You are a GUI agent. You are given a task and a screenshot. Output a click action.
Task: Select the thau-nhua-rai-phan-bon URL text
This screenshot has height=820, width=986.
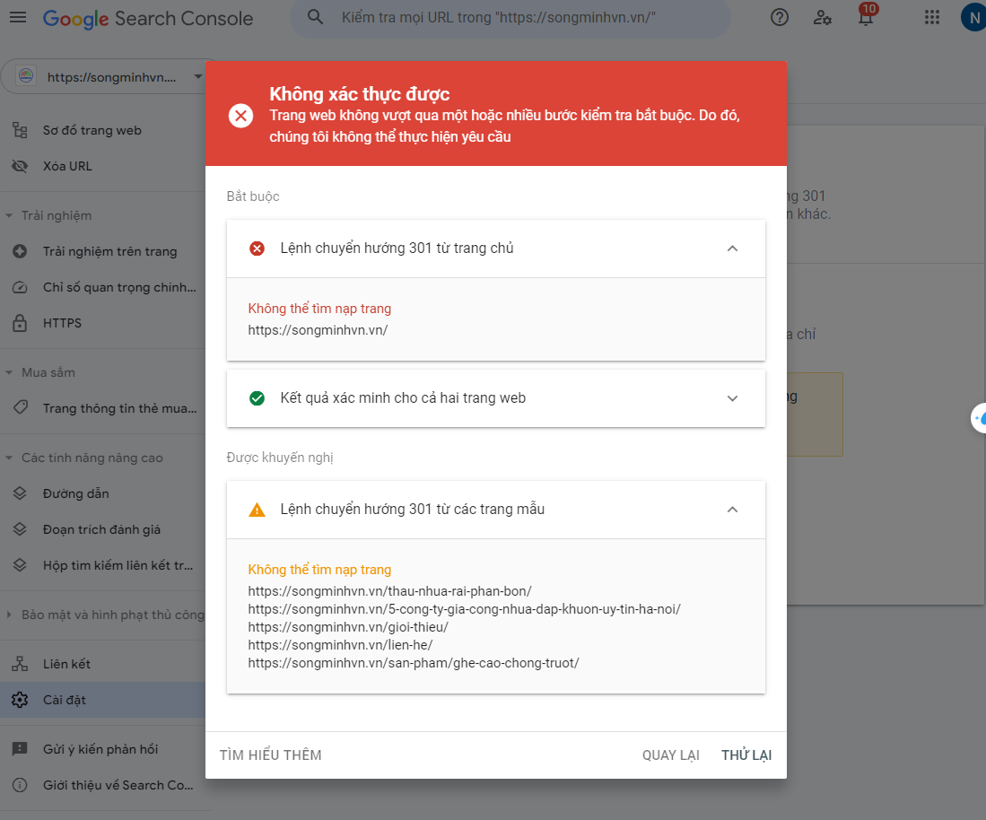click(390, 591)
